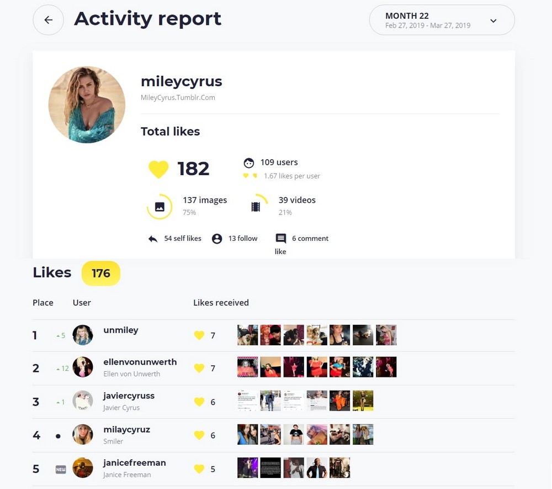The height and width of the screenshot is (489, 552).
Task: Click mileycyrus's large profile photo
Action: coord(87,104)
